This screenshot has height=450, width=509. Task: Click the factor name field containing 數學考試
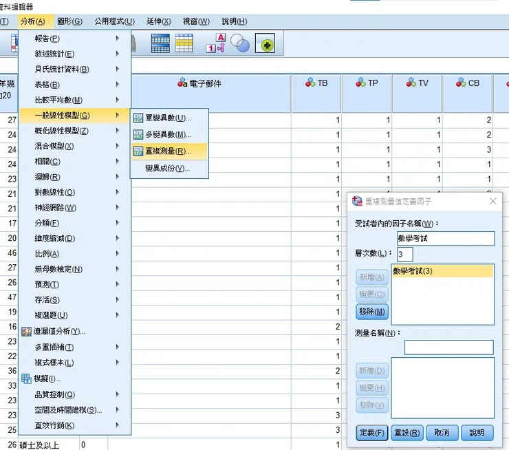click(446, 239)
